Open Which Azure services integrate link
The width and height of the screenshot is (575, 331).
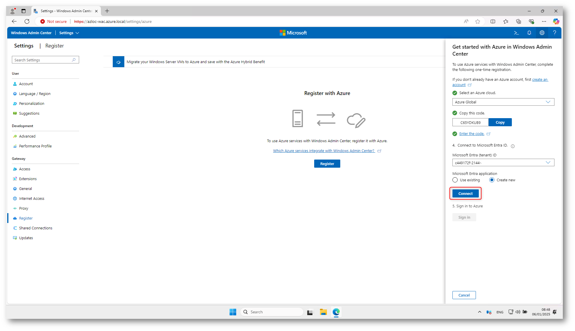[324, 151]
